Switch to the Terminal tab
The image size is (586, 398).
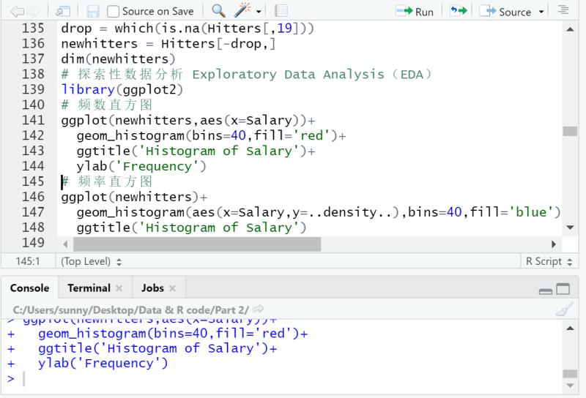click(89, 288)
